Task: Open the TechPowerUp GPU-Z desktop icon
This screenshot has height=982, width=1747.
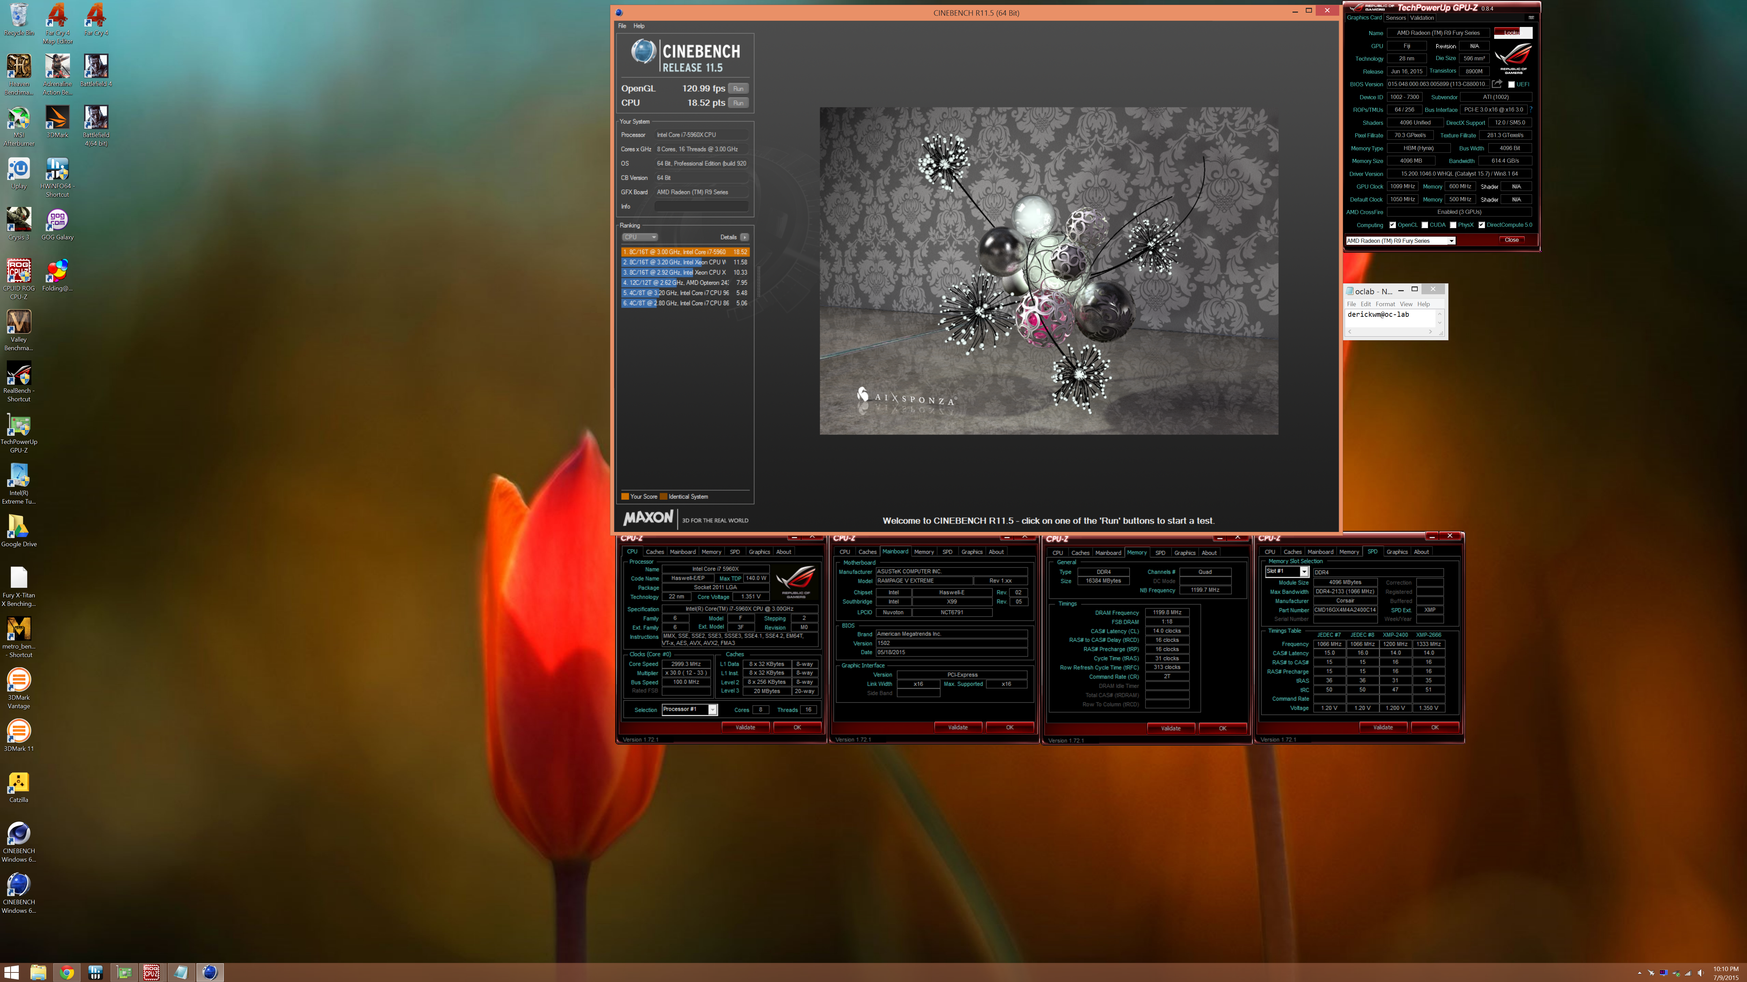Action: pyautogui.click(x=19, y=432)
